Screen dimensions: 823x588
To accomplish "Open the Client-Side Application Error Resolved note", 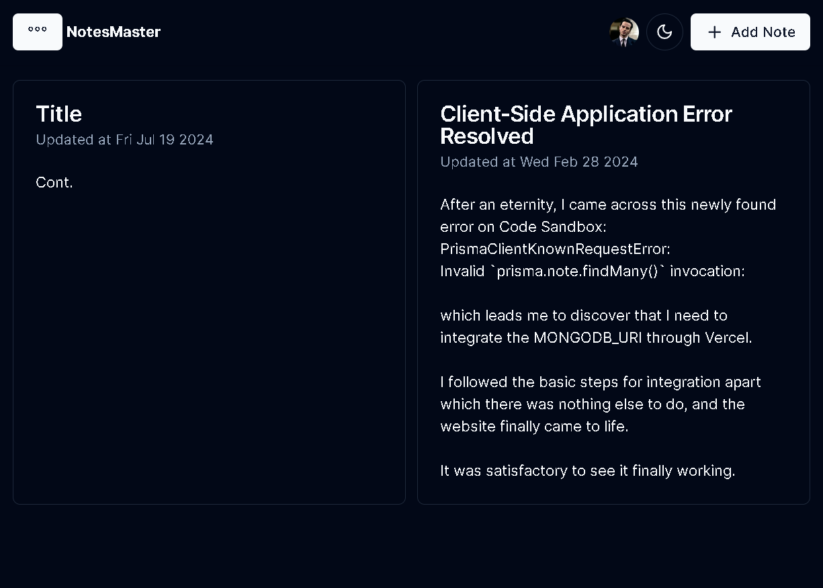I will [x=613, y=292].
